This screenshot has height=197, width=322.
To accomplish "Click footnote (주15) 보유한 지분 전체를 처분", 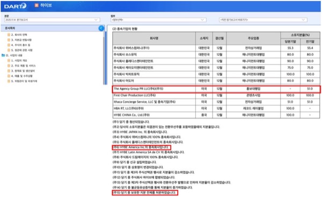I will point(145,193).
